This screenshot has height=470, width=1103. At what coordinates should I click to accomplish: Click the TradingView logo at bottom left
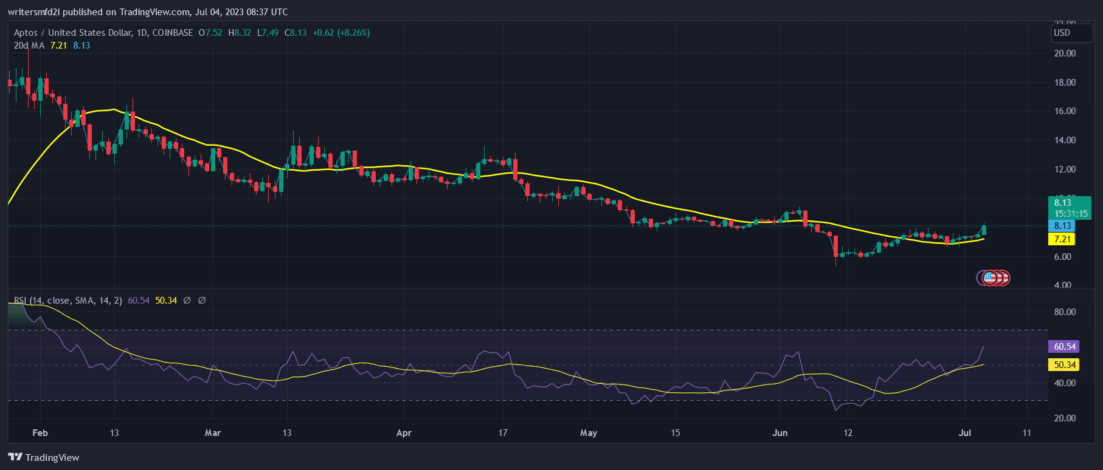(x=44, y=457)
